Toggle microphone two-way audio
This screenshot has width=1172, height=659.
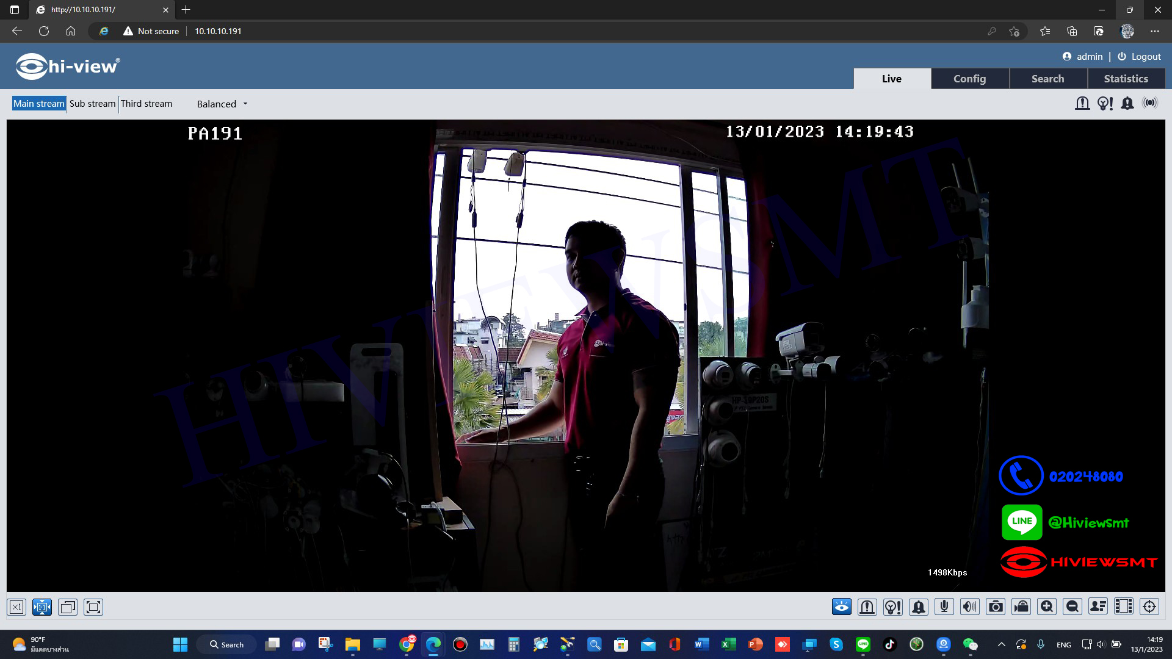click(x=944, y=607)
